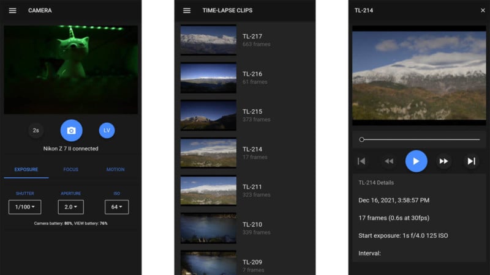Close the TL-214 clip viewer
This screenshot has width=490, height=275.
(x=482, y=10)
